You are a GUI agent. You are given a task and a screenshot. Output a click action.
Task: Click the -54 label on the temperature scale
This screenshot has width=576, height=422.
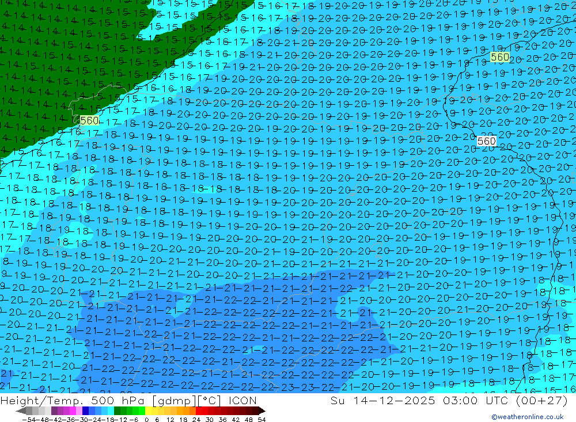point(29,420)
